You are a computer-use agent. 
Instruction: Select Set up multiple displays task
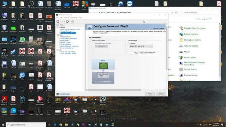click(x=67, y=48)
